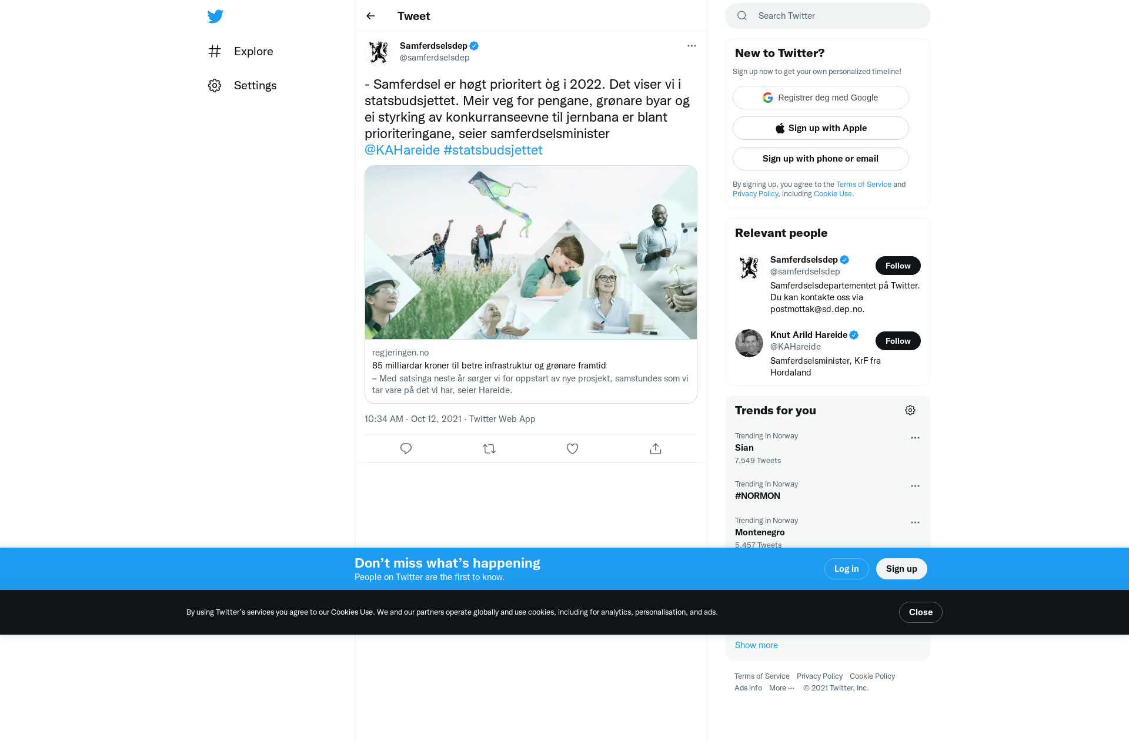This screenshot has height=741, width=1129.
Task: Open more options for the Sian trend
Action: pyautogui.click(x=915, y=438)
